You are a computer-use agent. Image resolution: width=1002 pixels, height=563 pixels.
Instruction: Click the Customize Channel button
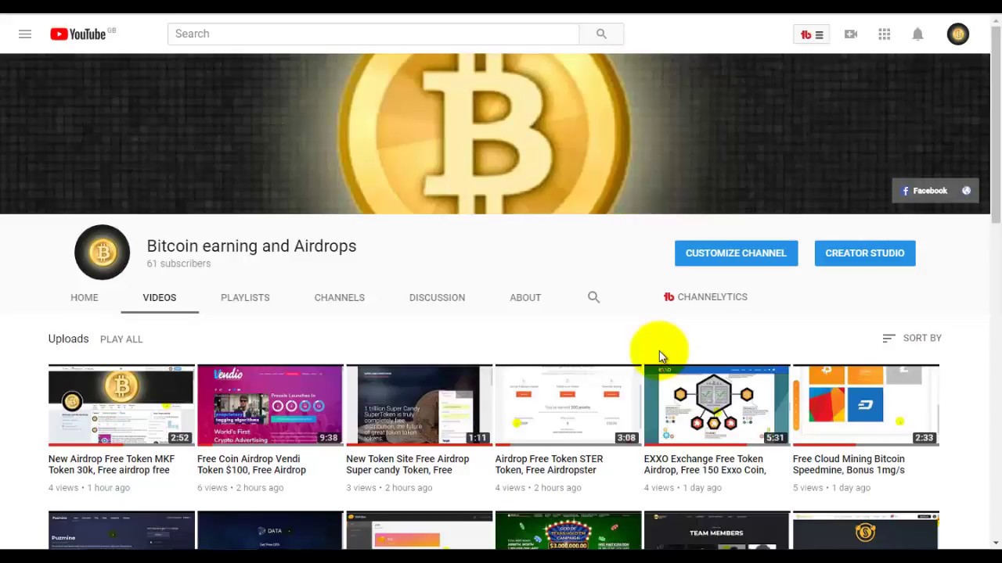(x=736, y=253)
